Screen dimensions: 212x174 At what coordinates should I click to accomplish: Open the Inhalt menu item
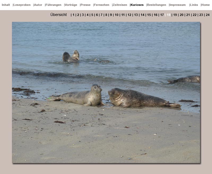coord(6,5)
